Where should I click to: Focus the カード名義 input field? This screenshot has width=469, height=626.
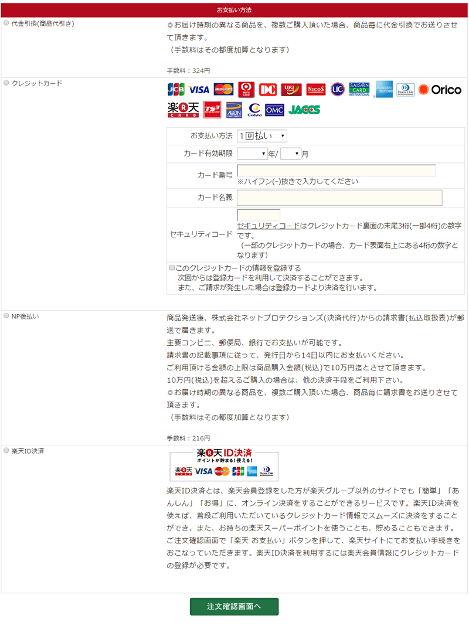[339, 198]
